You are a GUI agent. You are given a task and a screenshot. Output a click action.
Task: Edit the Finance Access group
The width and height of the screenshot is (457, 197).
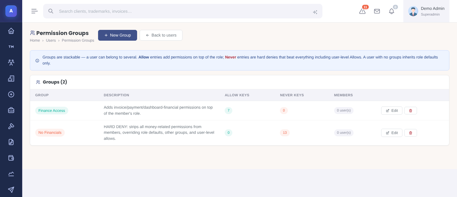[392, 111]
